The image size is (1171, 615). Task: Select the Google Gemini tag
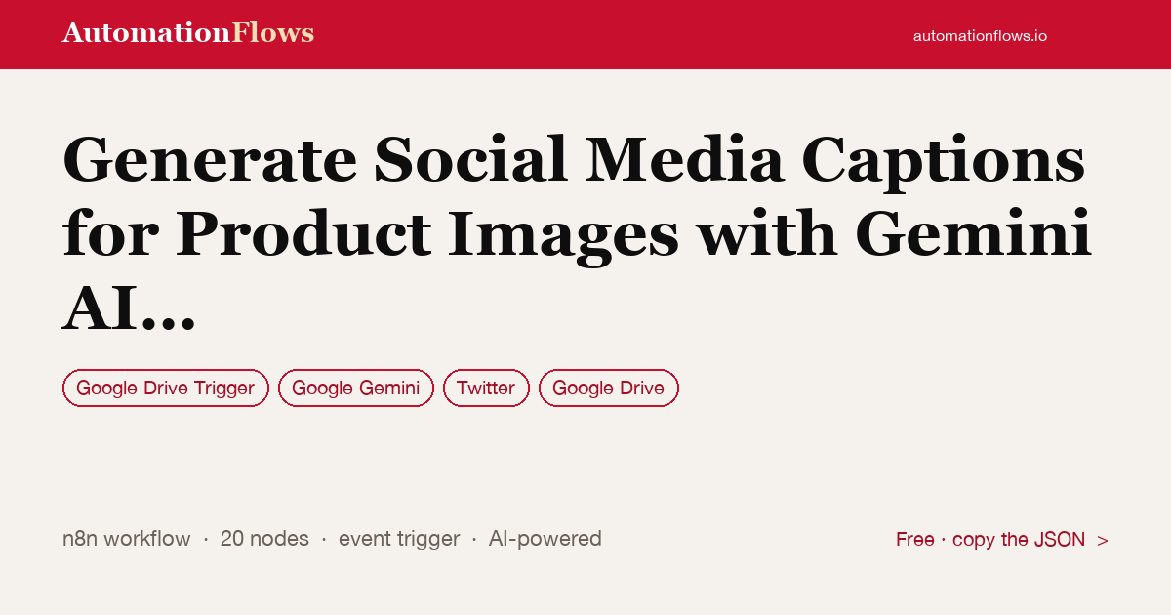tap(356, 389)
